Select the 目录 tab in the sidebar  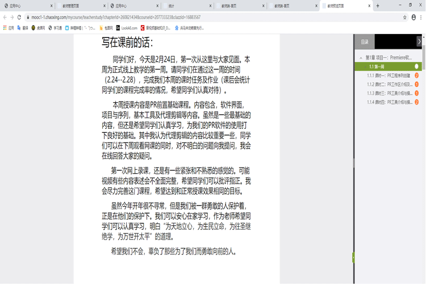coord(365,41)
